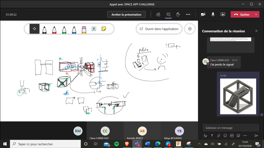Viewport: 264px width, 148px height.
Task: Expand the Quitter dropdown arrow
Action: [x=257, y=14]
